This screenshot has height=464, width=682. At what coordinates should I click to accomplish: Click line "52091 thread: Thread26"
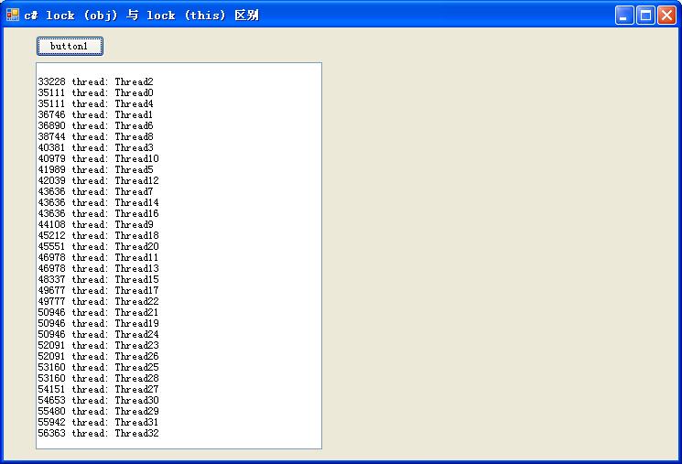[x=98, y=356]
